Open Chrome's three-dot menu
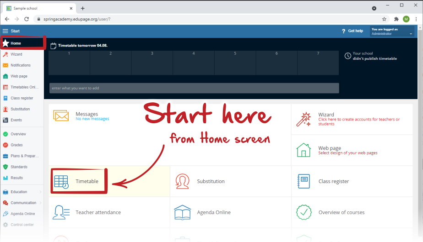Viewport: 423px width, 242px height. coord(416,19)
